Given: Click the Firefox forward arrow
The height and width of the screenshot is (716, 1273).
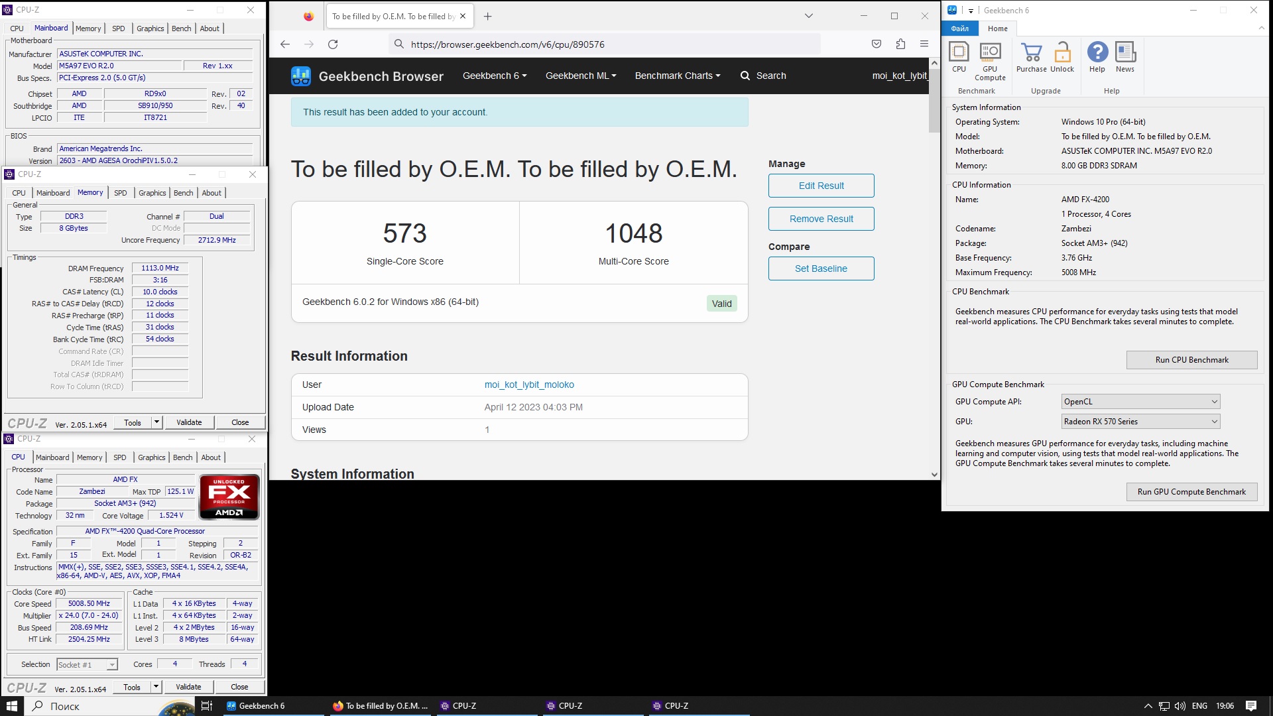Looking at the screenshot, I should pyautogui.click(x=309, y=44).
